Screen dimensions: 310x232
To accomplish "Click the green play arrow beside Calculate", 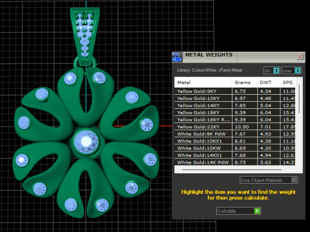I will pos(257,211).
